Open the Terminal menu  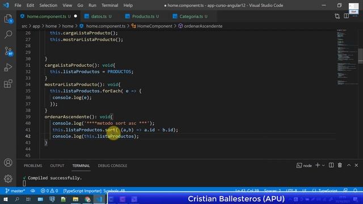click(x=109, y=5)
